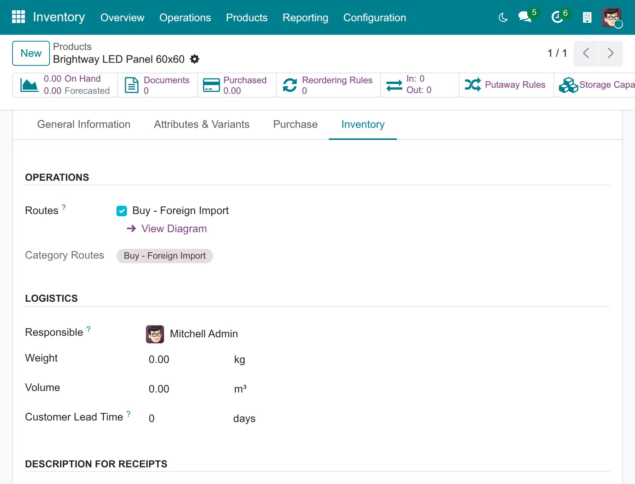This screenshot has width=635, height=484.
Task: Click the Routes help question mark
Action: (x=64, y=208)
